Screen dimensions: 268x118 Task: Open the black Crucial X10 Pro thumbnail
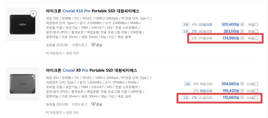(22, 24)
